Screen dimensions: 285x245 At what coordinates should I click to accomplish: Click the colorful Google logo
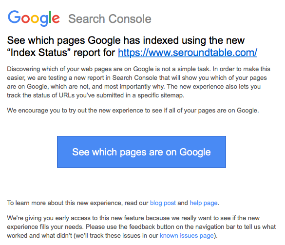(34, 19)
